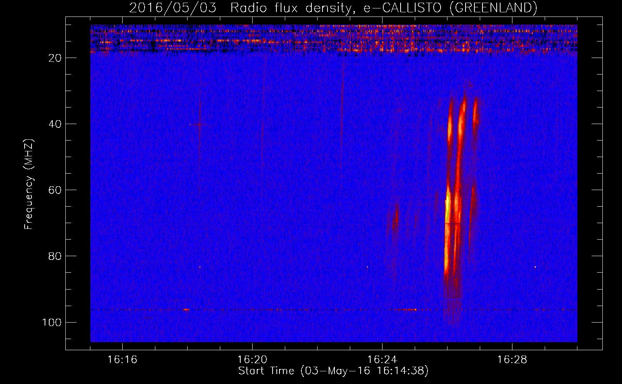Click the 80 MHz frequency tick label
The width and height of the screenshot is (622, 384).
[55, 256]
